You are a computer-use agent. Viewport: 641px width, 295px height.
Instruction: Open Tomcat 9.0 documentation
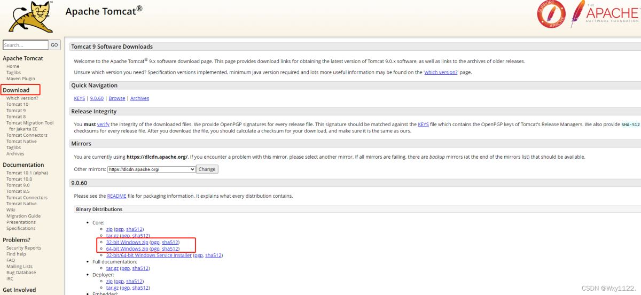point(18,185)
